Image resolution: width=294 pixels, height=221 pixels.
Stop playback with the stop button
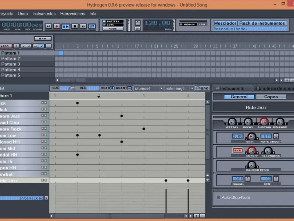75,26
